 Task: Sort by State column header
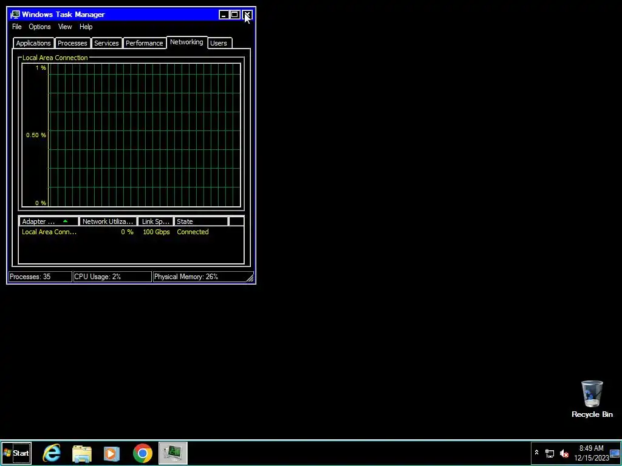201,221
